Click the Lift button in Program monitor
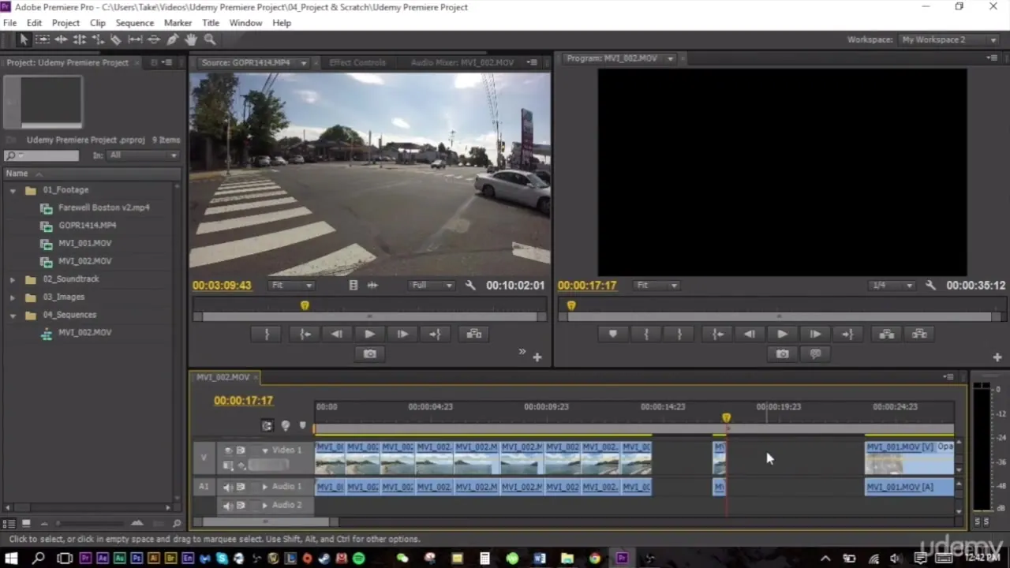 887,334
